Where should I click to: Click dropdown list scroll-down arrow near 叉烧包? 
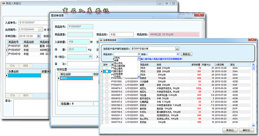[139, 76]
